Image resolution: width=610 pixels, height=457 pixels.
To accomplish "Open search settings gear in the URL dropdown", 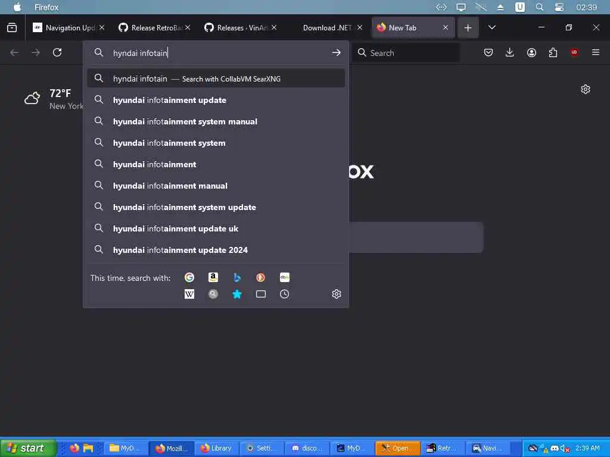I will [337, 294].
